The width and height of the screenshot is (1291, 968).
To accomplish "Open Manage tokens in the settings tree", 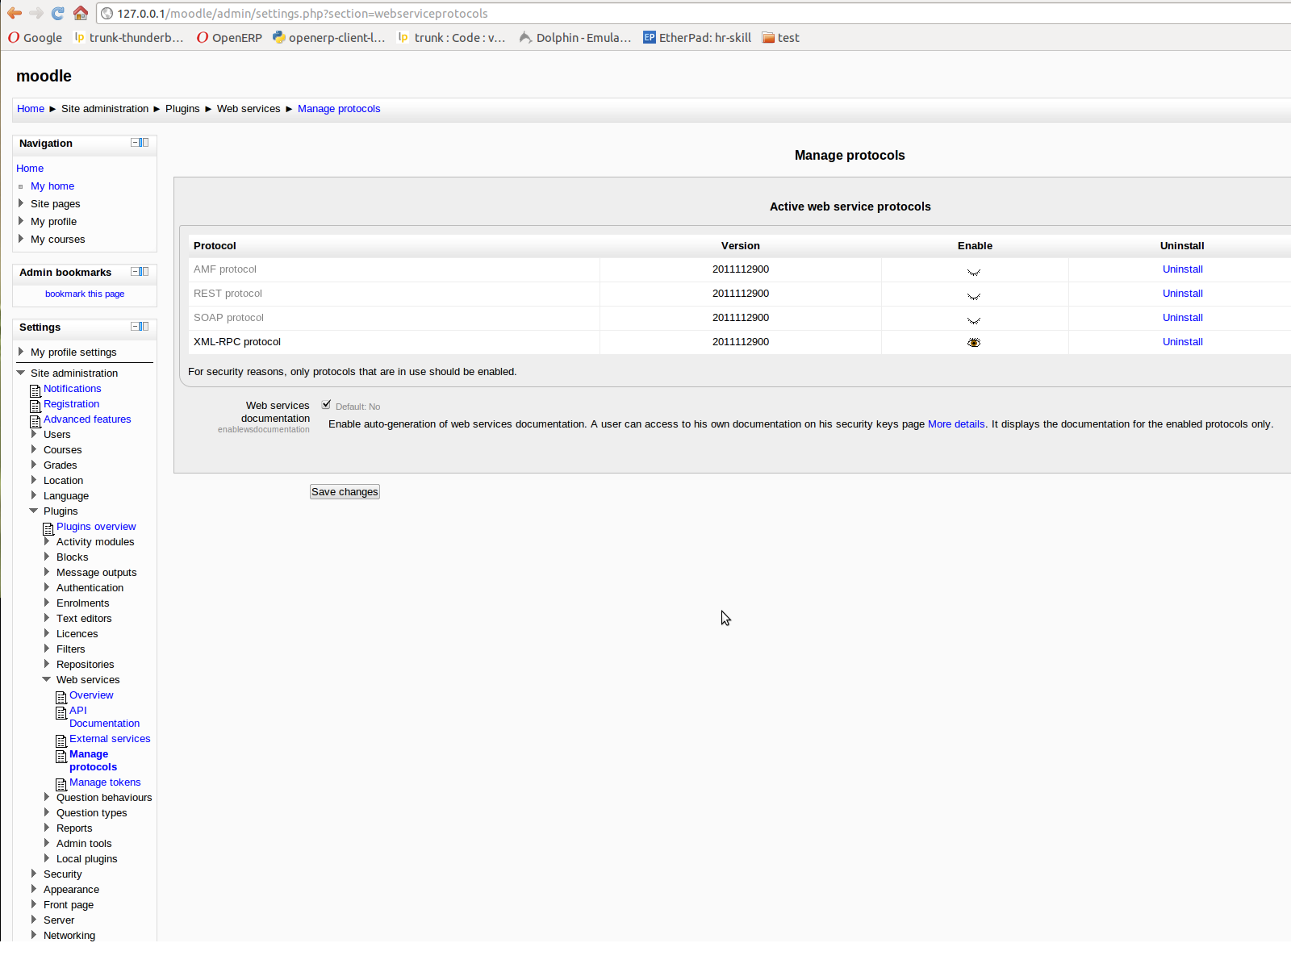I will 105,782.
